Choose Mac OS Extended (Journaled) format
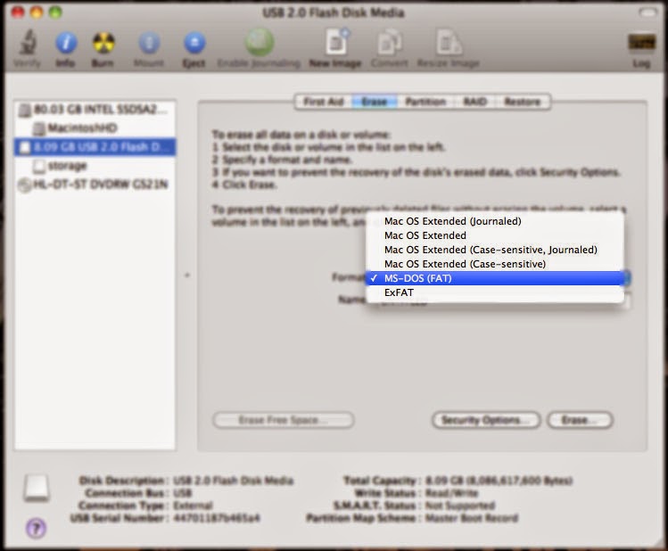Image resolution: width=668 pixels, height=551 pixels. point(495,221)
